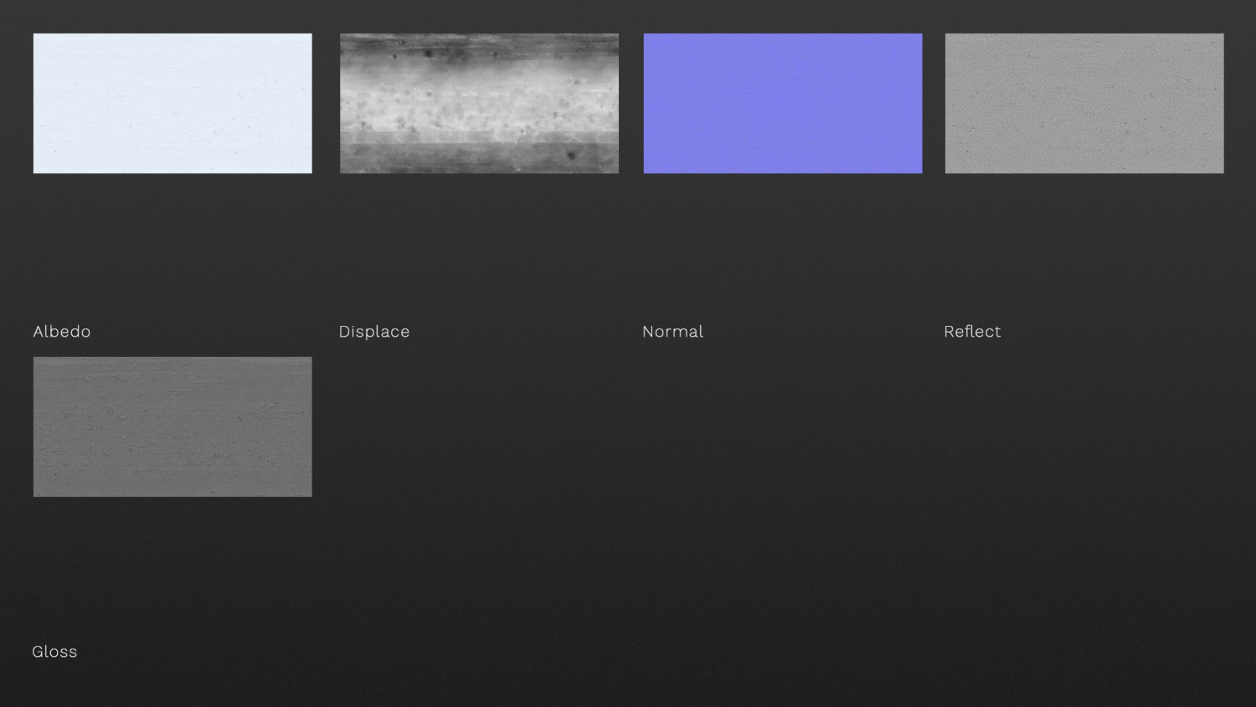Open the Albedo texture thumbnail
The image size is (1256, 707).
[172, 103]
